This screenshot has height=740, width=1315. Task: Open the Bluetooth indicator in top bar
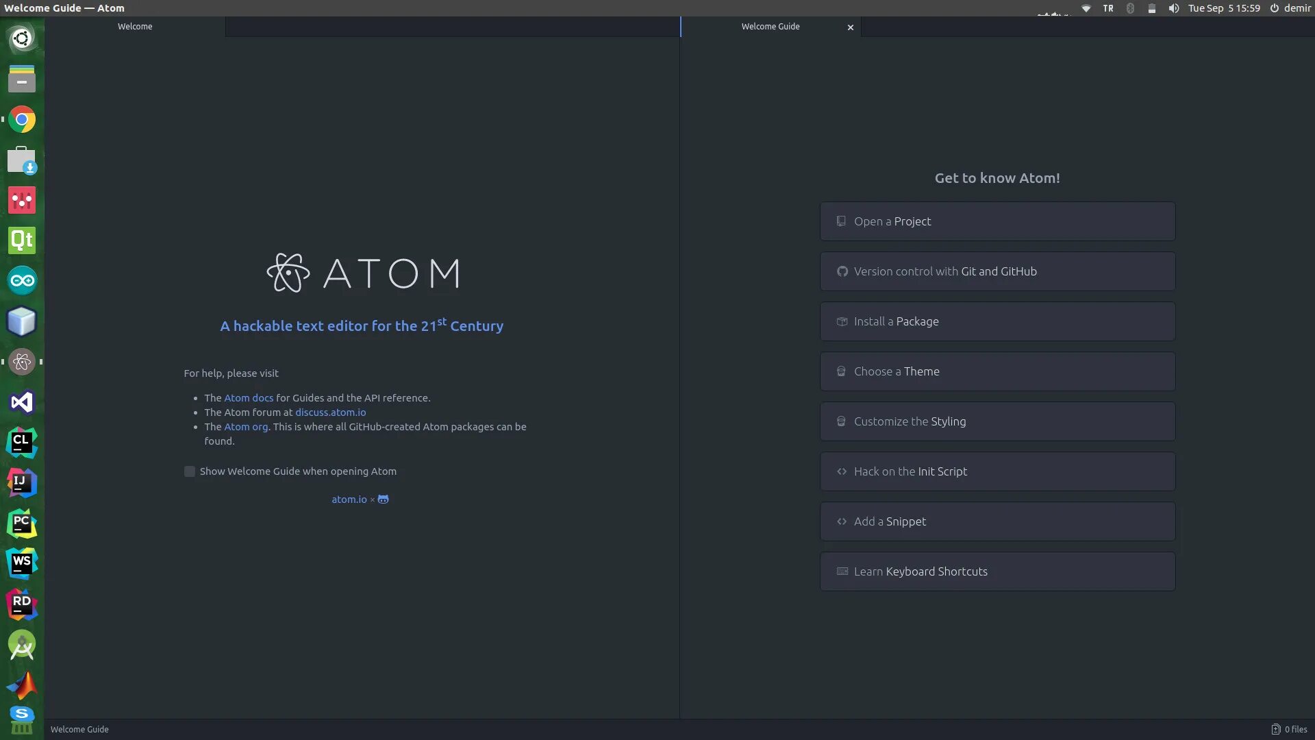[1130, 8]
